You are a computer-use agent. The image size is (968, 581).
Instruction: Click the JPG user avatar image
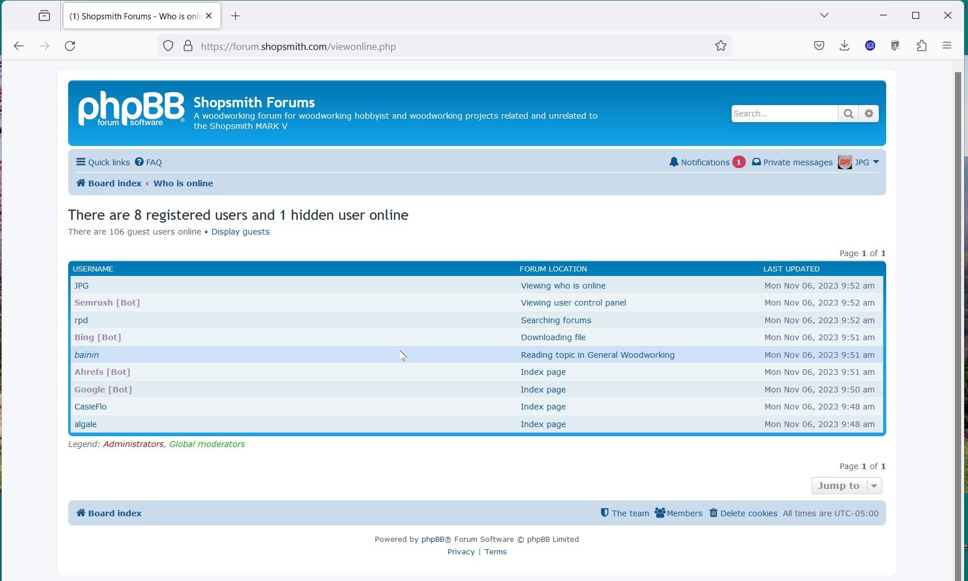click(845, 162)
